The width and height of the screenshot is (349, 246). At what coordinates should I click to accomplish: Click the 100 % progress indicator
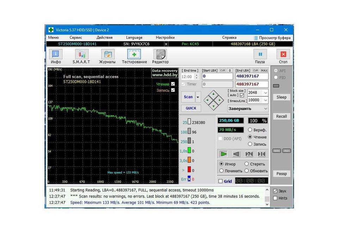pos(258,121)
